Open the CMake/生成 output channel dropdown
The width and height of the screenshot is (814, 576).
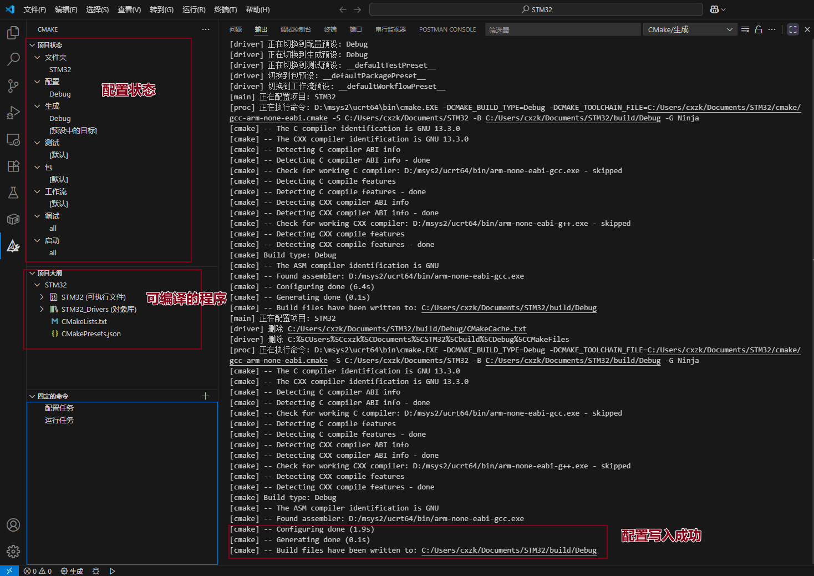point(690,29)
